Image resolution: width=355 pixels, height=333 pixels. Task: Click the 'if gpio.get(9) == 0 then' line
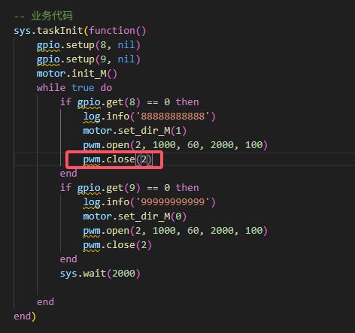pyautogui.click(x=129, y=188)
